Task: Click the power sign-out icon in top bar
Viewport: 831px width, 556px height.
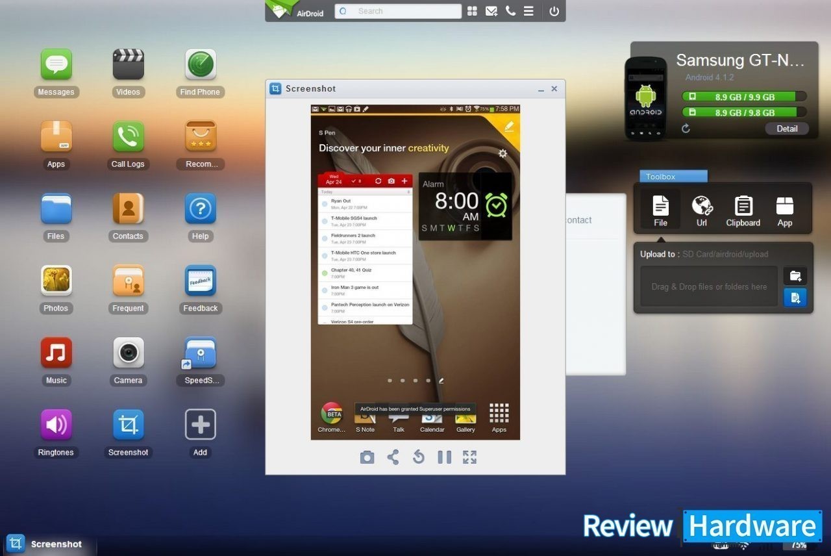Action: click(554, 11)
